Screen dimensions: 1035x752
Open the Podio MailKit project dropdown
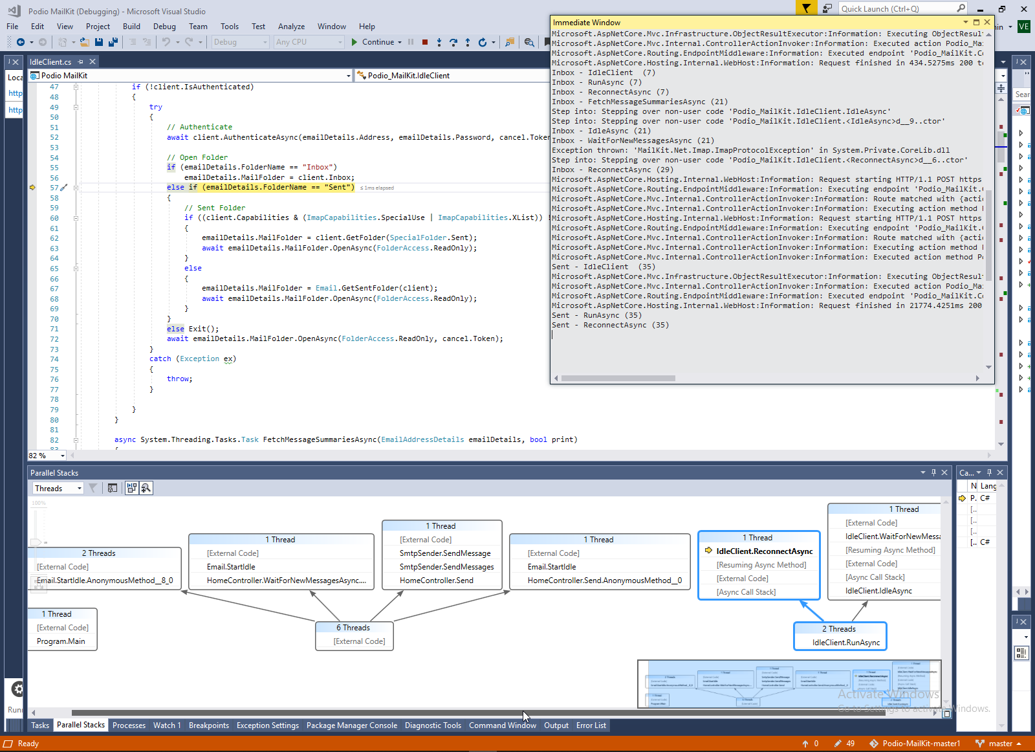(x=191, y=76)
